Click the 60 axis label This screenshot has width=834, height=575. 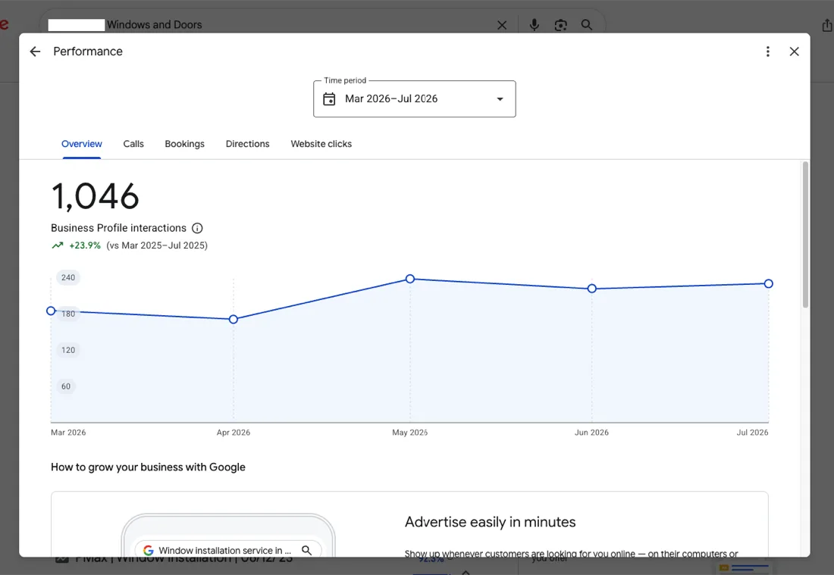[66, 386]
